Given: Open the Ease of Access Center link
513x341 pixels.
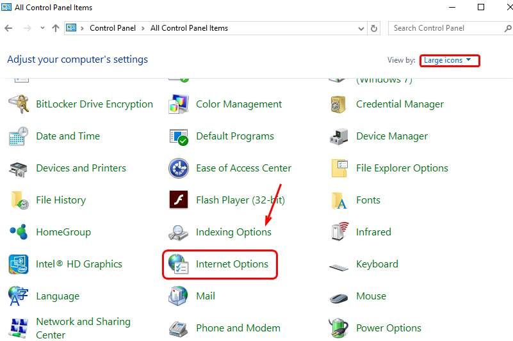Looking at the screenshot, I should point(243,168).
